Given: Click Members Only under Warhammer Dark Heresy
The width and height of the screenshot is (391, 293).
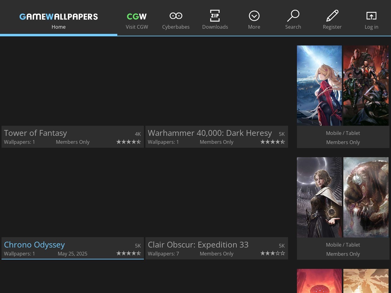Looking at the screenshot, I should 217,142.
